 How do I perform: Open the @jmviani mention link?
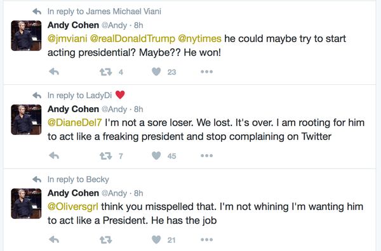tap(67, 39)
